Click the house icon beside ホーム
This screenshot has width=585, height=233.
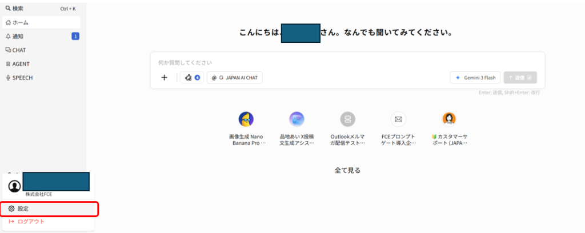coord(8,22)
